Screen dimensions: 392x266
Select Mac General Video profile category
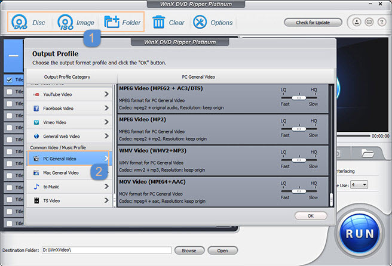[x=69, y=173]
